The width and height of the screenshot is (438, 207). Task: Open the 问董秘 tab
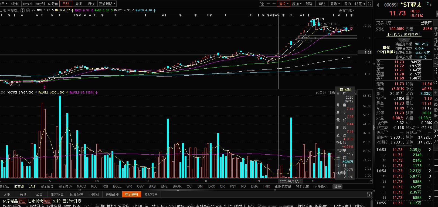[94, 194]
